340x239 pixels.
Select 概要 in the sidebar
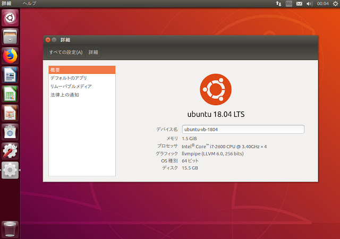pos(82,70)
